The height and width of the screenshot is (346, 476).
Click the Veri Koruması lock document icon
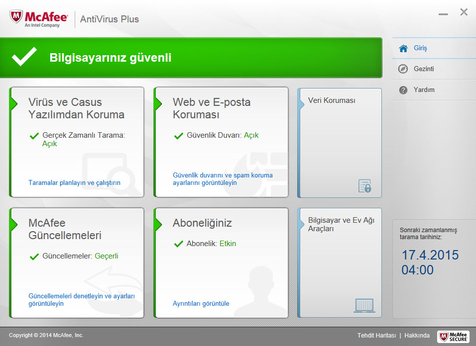[x=364, y=186]
